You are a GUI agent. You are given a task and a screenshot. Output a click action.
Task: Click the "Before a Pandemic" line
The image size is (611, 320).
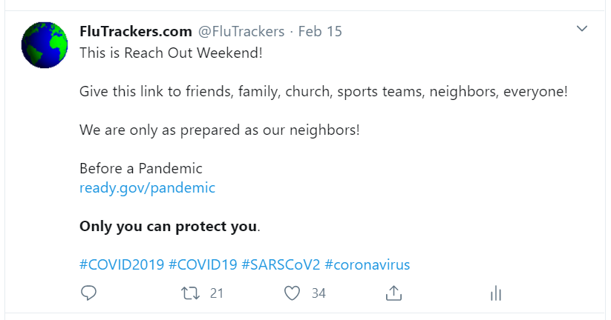[141, 168]
